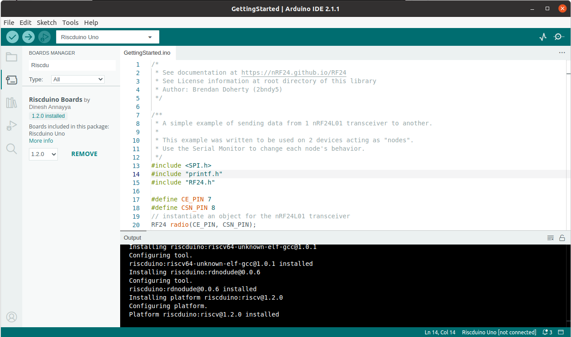Open the Tools menu
Viewport: 571px width, 337px height.
(x=70, y=22)
